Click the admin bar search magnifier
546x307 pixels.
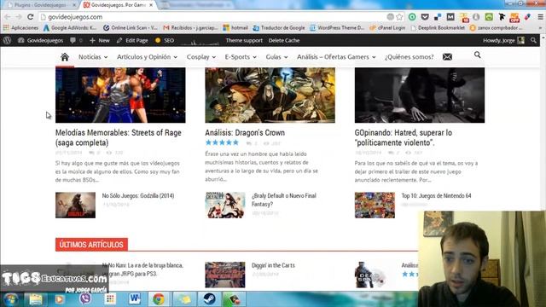click(533, 40)
